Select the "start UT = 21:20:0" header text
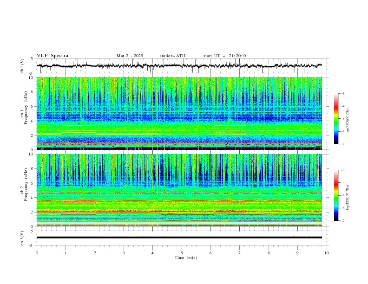The image size is (368, 284). [x=224, y=56]
